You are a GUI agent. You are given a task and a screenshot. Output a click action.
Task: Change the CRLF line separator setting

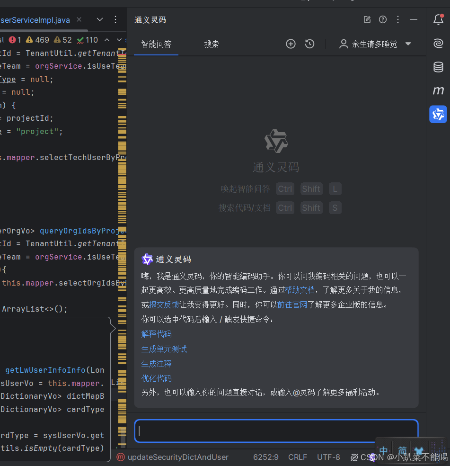pyautogui.click(x=298, y=457)
